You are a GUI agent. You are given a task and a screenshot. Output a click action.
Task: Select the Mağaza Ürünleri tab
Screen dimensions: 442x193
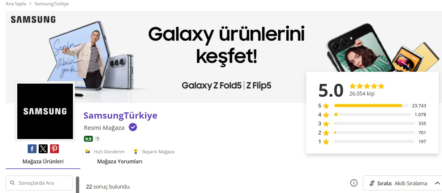(x=43, y=162)
